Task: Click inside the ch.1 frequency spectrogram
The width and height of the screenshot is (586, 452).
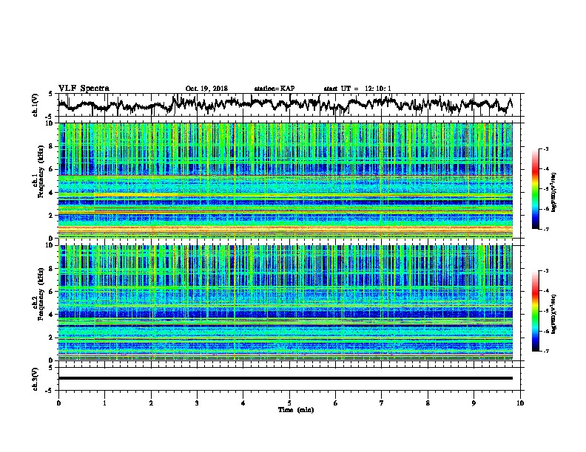Action: [x=285, y=180]
